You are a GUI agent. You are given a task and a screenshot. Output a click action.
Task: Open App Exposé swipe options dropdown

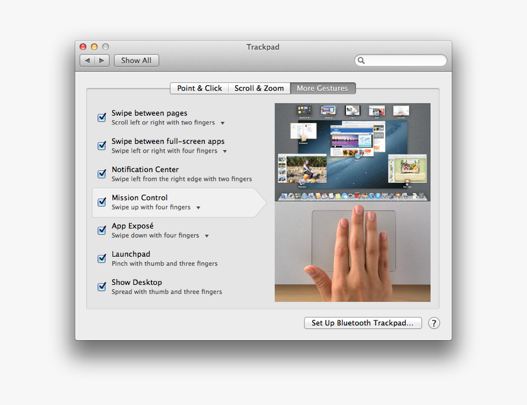[x=207, y=236]
